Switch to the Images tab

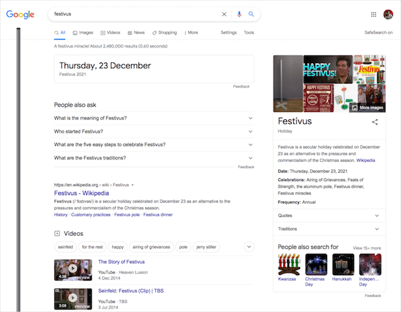point(83,33)
